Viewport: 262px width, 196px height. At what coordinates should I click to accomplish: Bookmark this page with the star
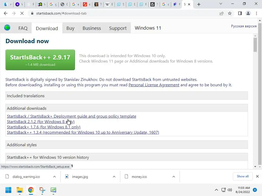coord(230,13)
